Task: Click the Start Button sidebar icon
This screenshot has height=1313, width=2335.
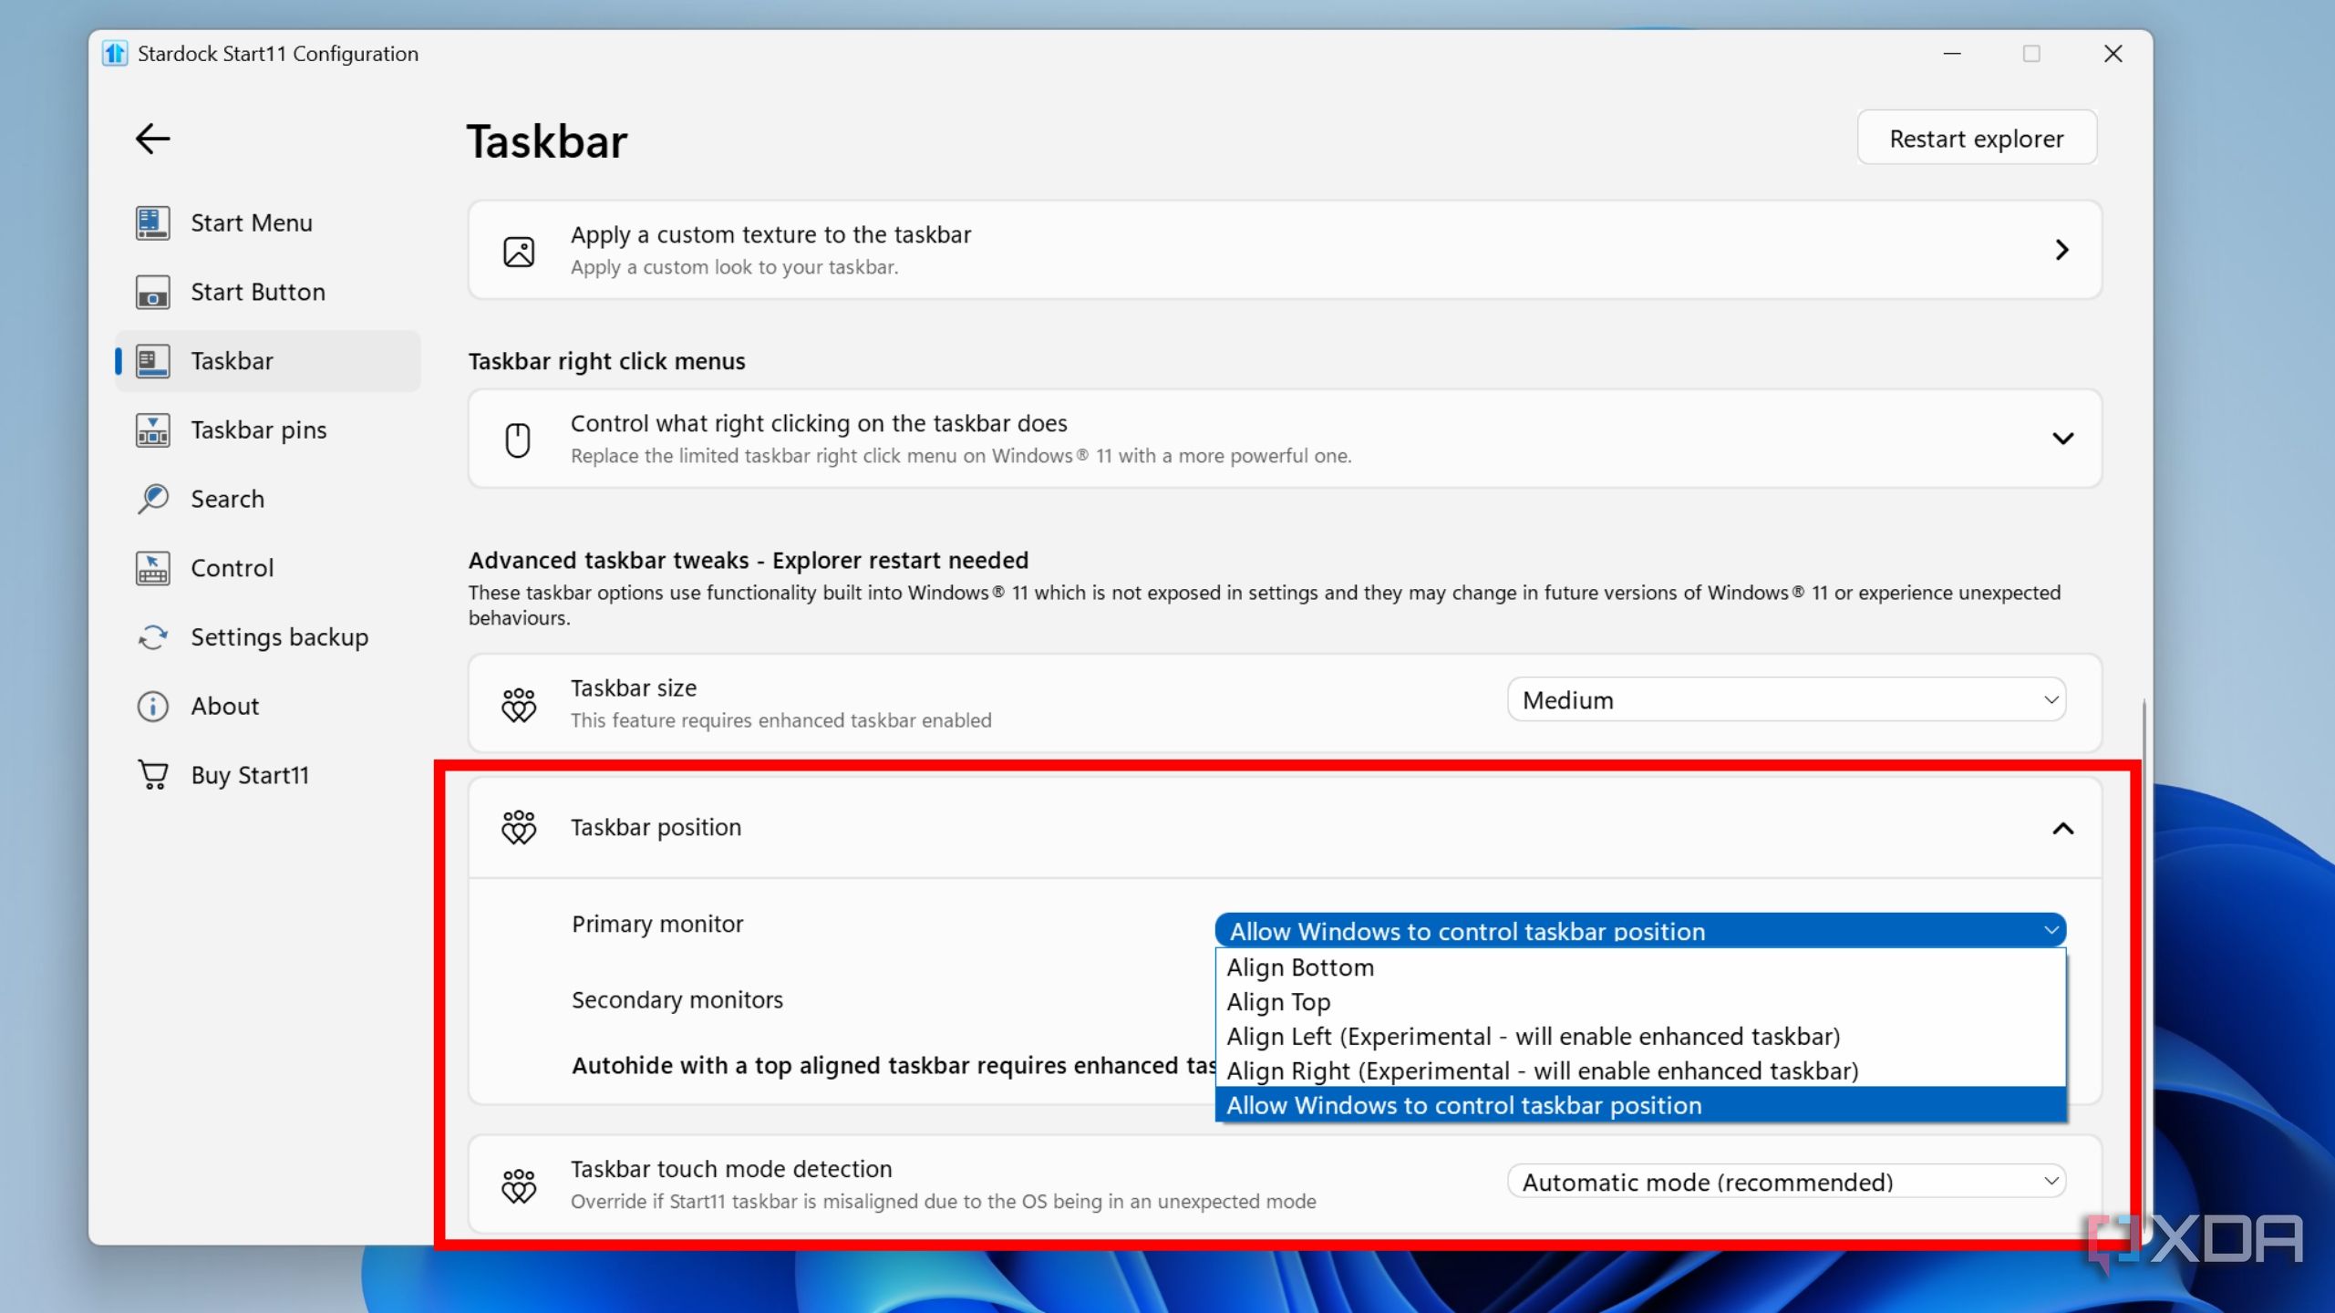Action: (152, 292)
